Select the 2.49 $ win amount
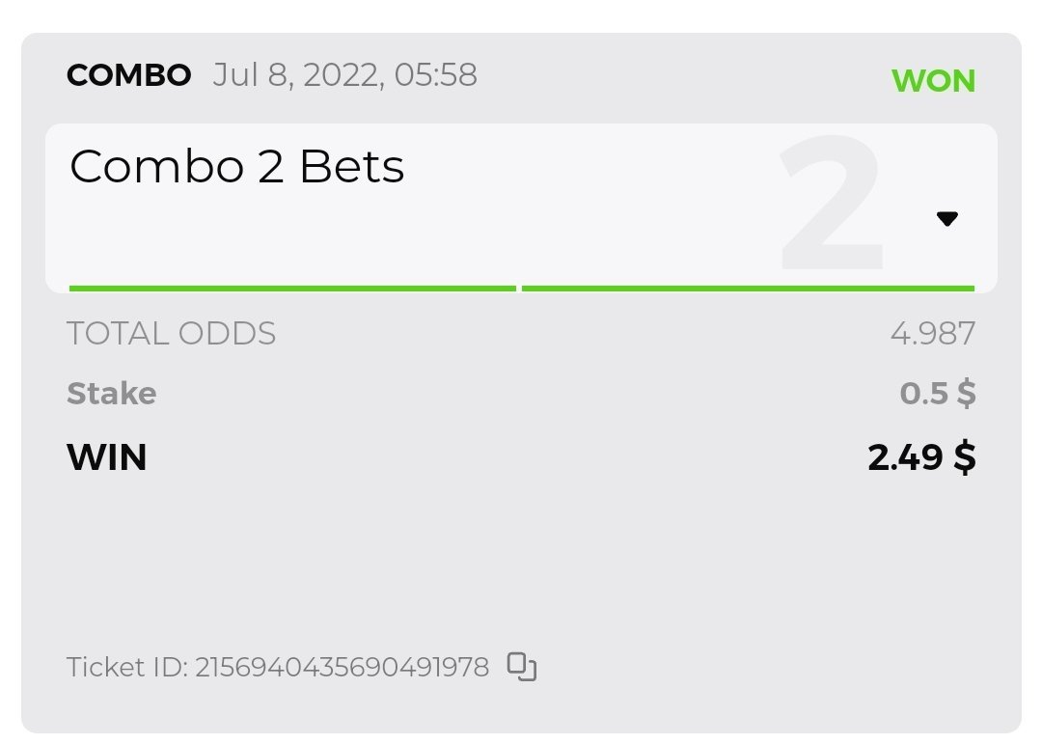 (921, 456)
